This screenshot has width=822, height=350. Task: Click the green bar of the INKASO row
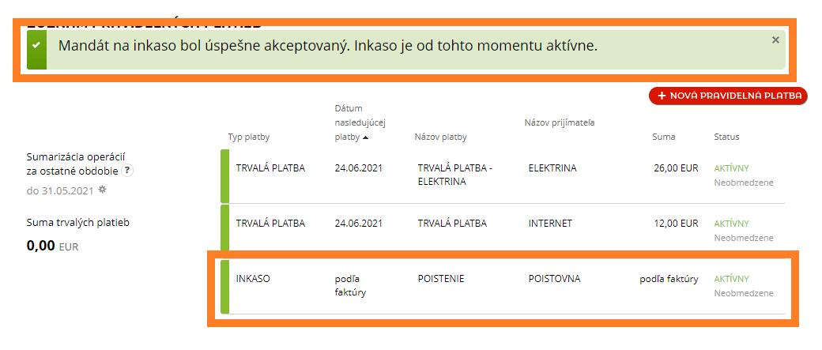pos(225,287)
